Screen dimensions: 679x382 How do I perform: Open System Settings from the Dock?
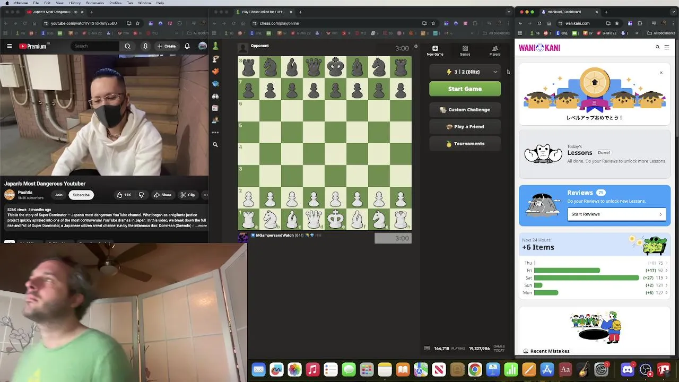[x=601, y=370]
